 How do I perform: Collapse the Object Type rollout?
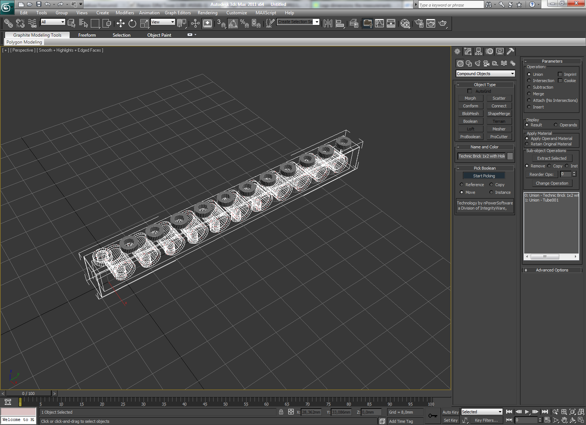tap(485, 85)
